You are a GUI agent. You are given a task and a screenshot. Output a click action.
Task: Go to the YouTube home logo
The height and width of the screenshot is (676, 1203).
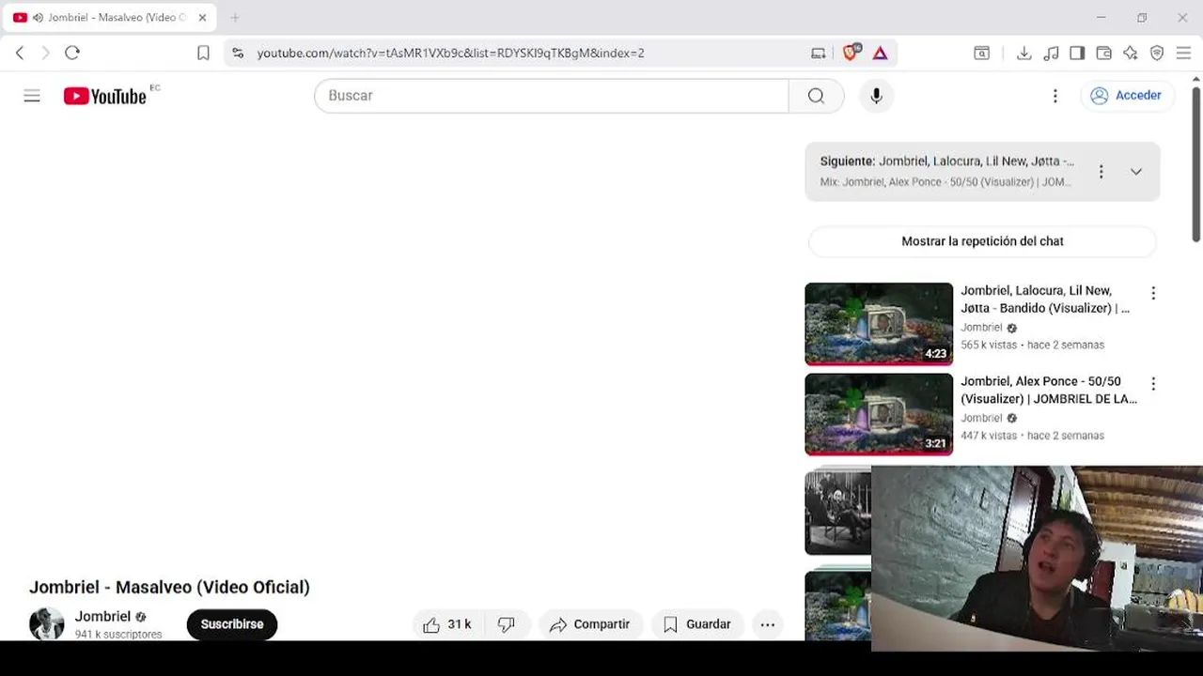click(x=105, y=96)
